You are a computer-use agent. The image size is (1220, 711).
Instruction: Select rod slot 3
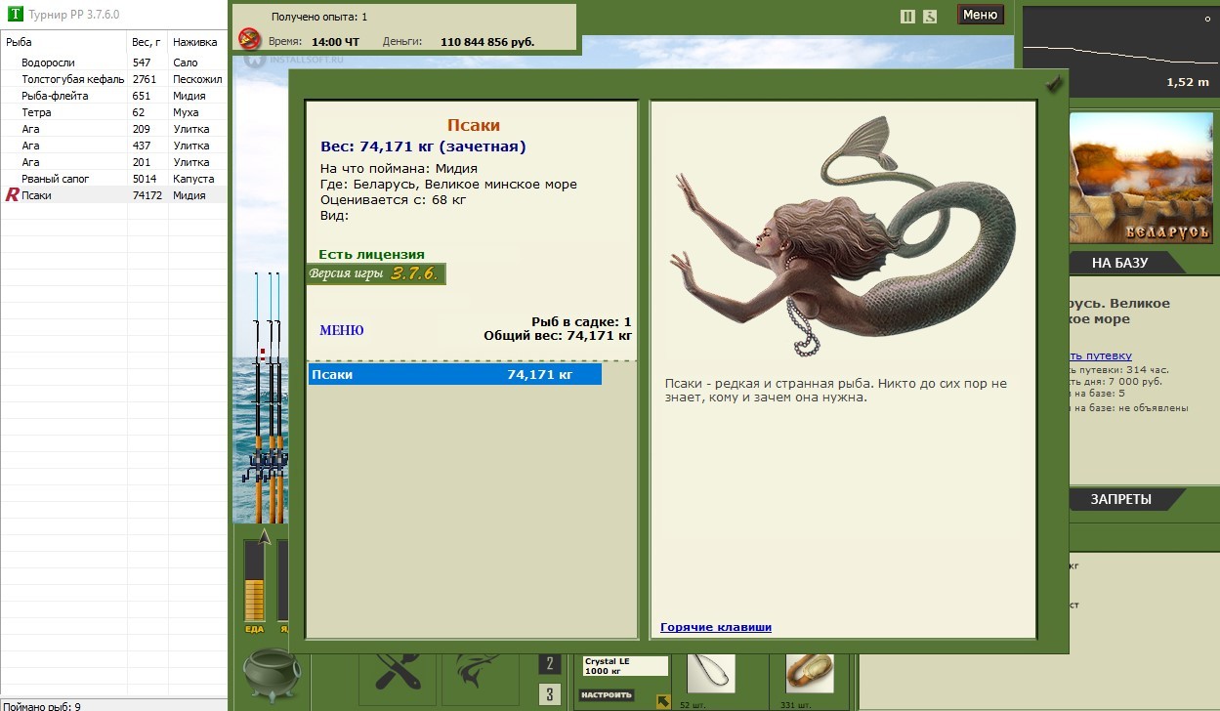pyautogui.click(x=550, y=695)
